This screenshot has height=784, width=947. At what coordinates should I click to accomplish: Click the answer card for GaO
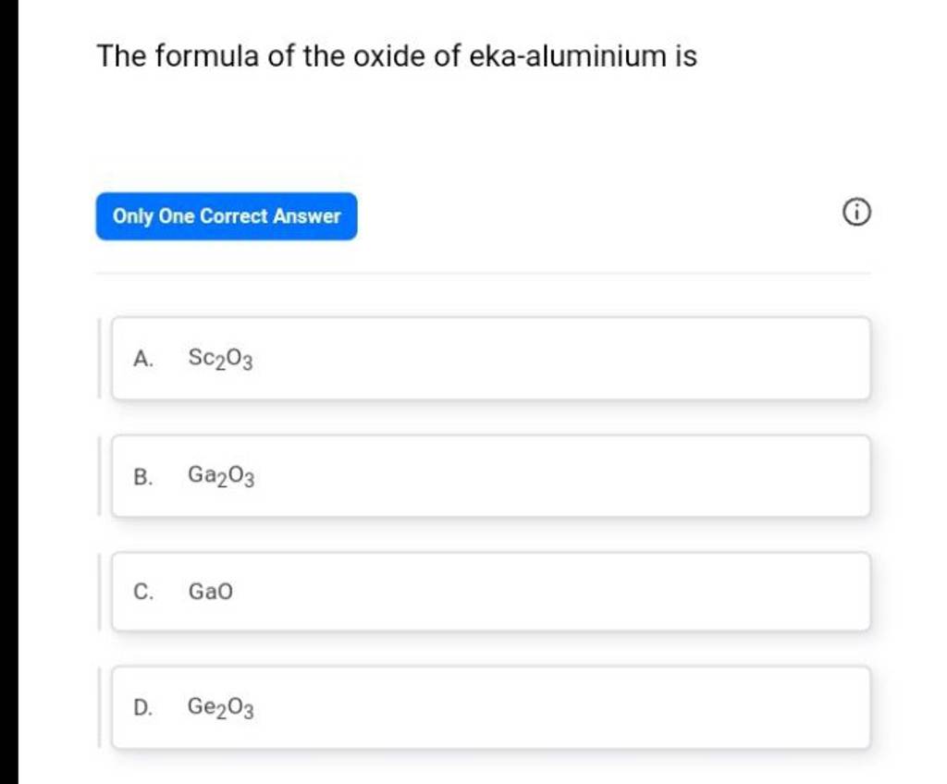tap(490, 592)
